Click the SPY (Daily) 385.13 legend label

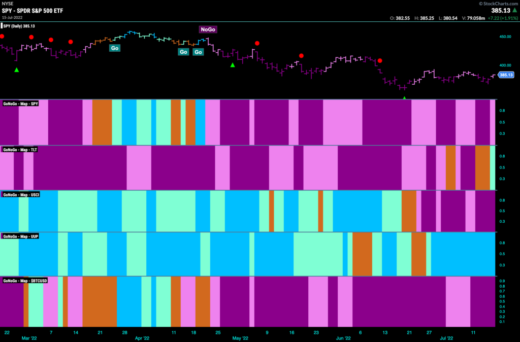19,26
